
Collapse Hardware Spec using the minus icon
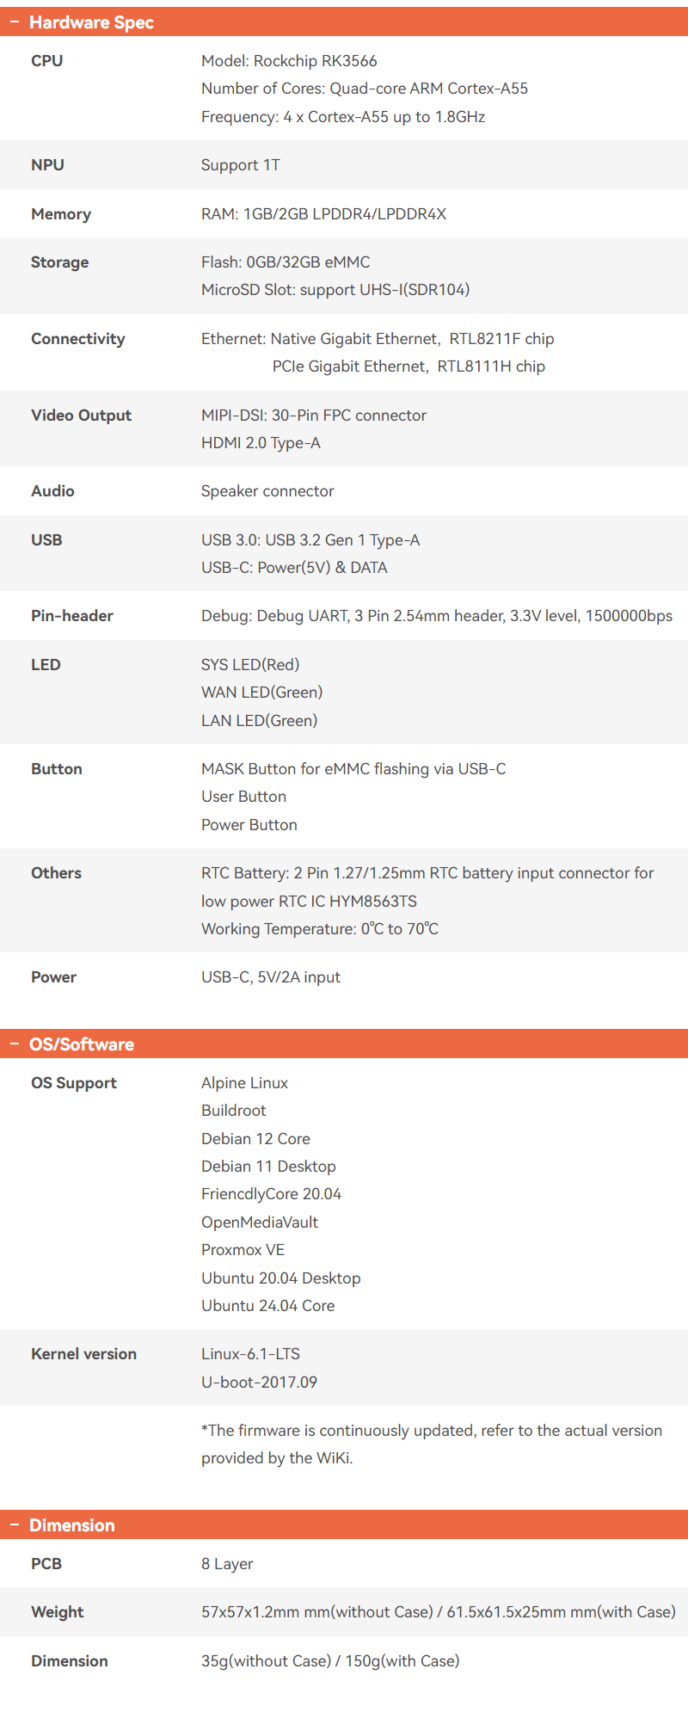(15, 22)
